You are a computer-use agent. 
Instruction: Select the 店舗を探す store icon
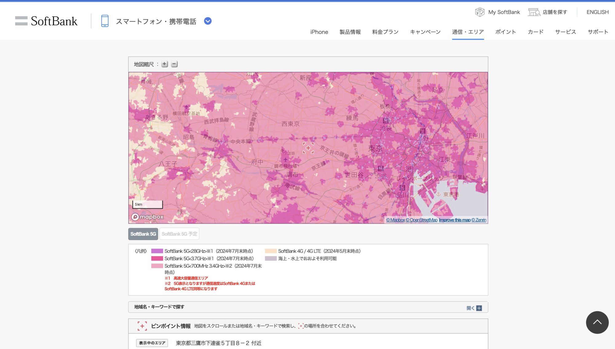click(534, 12)
